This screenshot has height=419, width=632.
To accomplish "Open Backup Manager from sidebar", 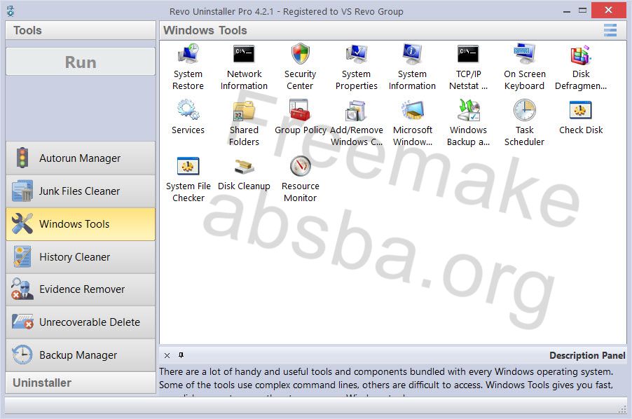I will (x=81, y=355).
